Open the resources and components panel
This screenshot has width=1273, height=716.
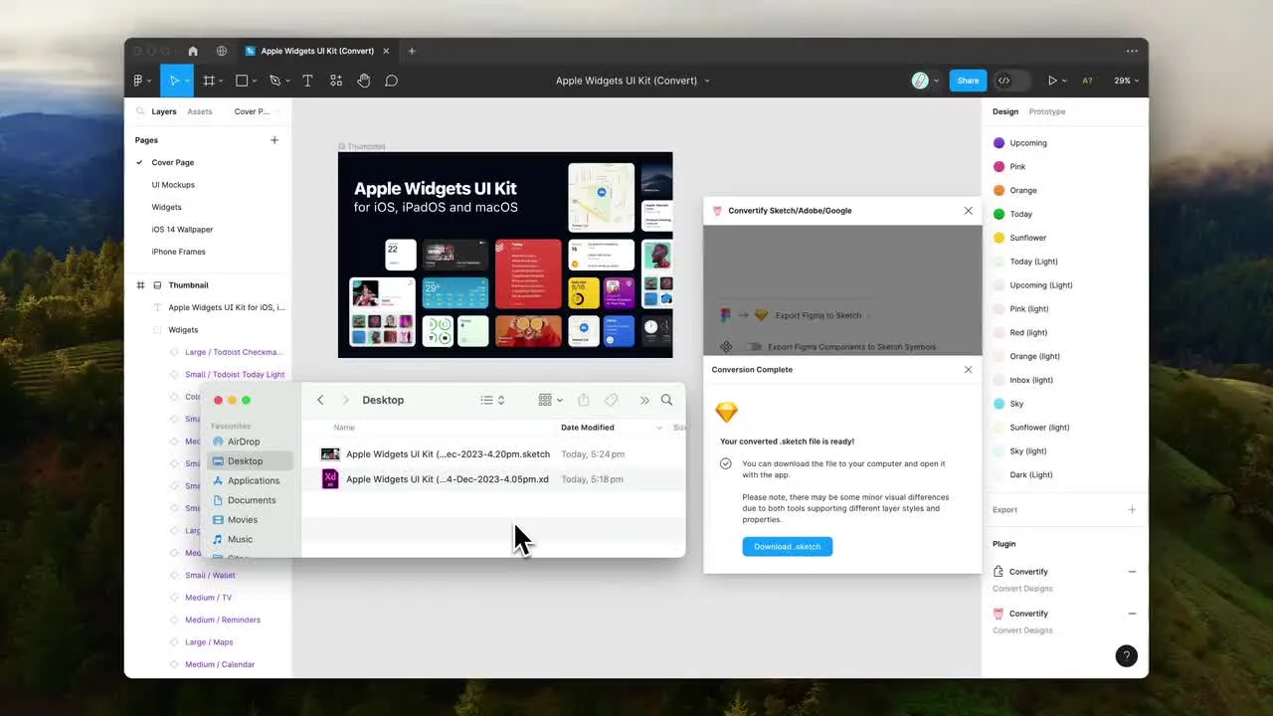pyautogui.click(x=336, y=81)
